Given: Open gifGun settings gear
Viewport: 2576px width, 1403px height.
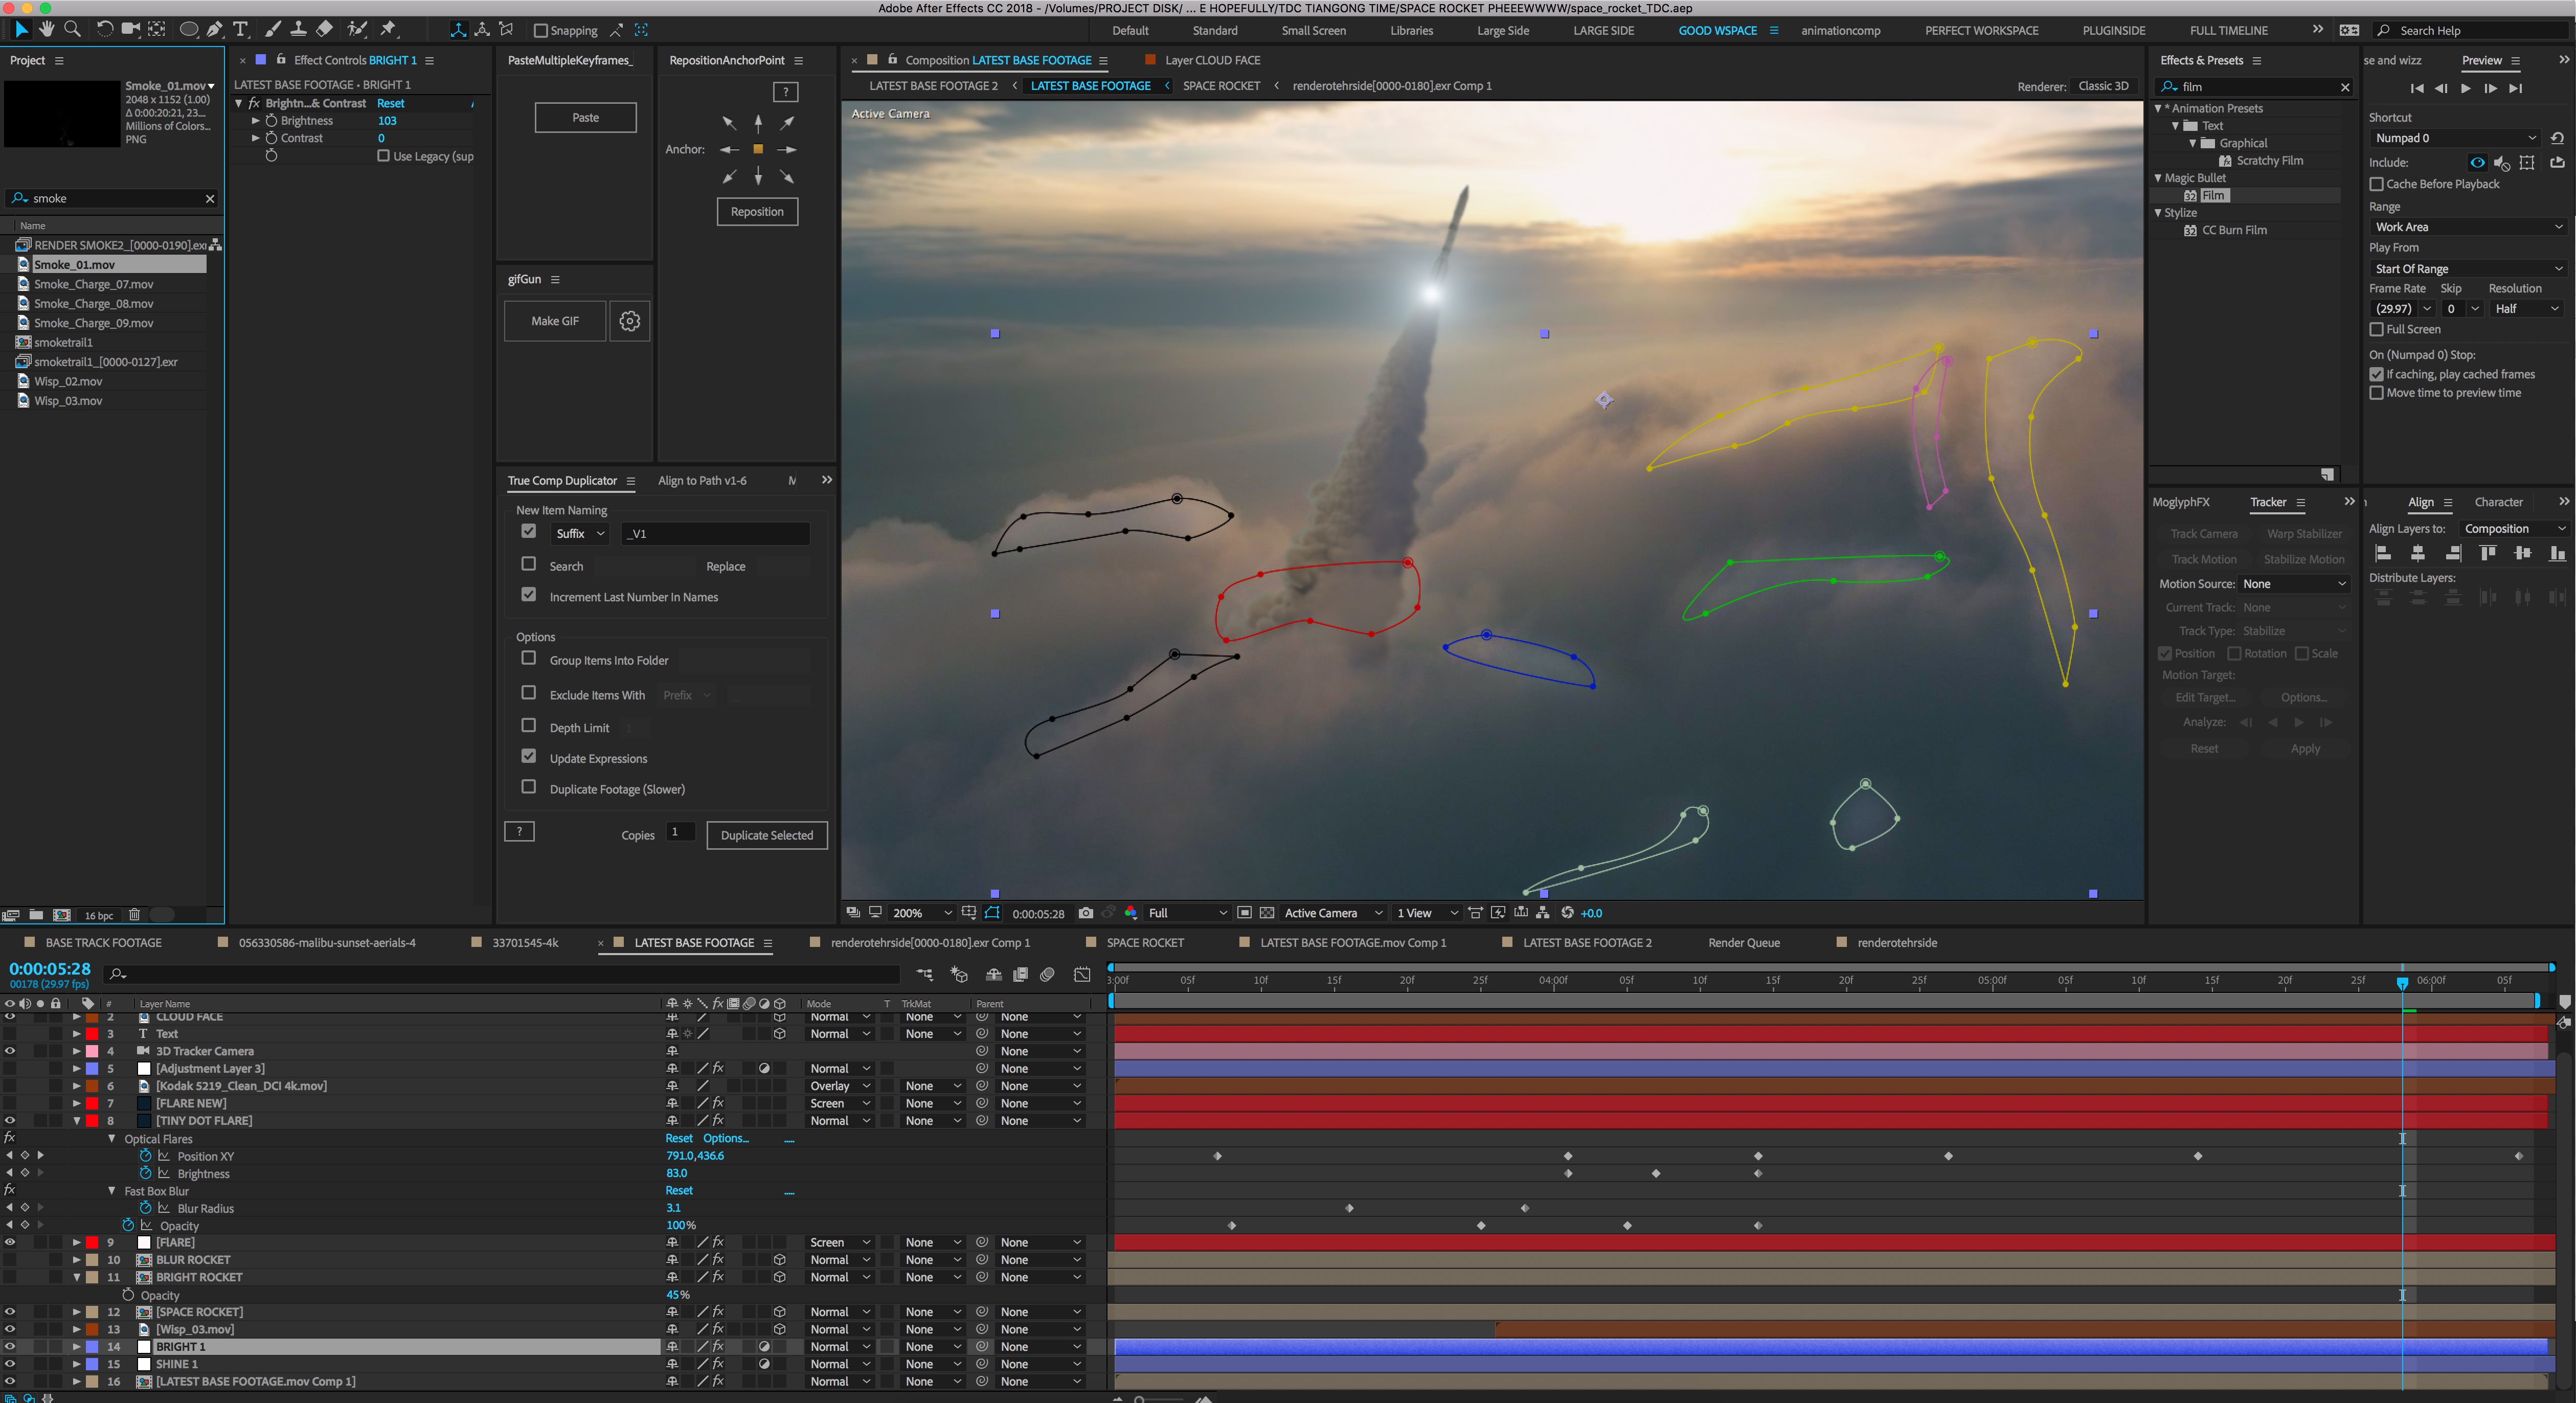Looking at the screenshot, I should point(629,321).
